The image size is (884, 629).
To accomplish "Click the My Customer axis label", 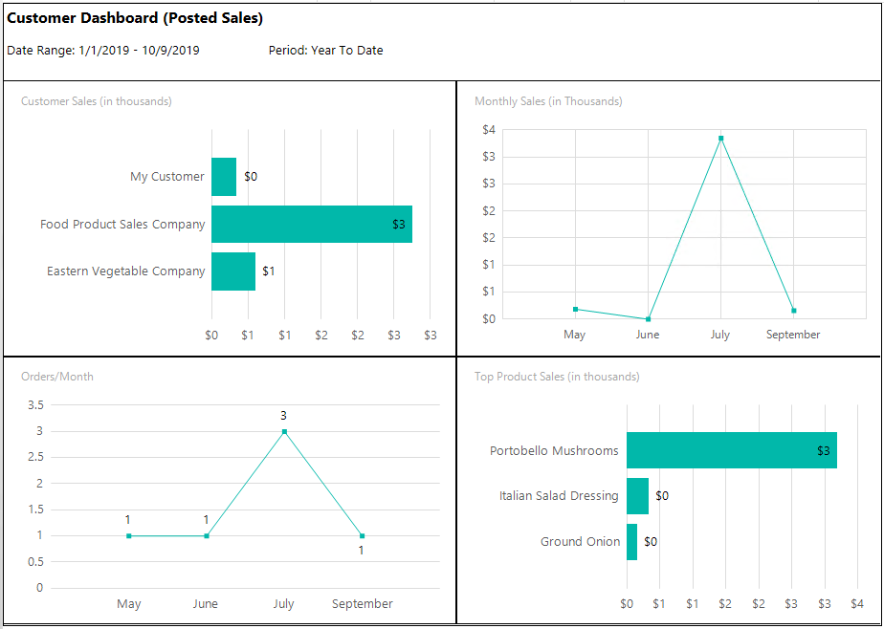I will point(167,177).
